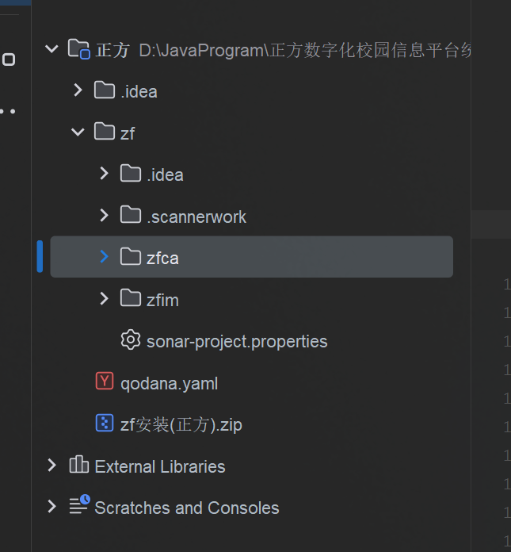Viewport: 511px width, 552px height.
Task: Click the zfca folder icon
Action: pyautogui.click(x=130, y=257)
